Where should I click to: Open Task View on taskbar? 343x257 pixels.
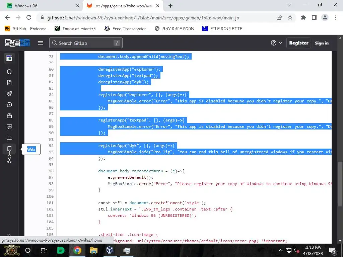(x=44, y=250)
